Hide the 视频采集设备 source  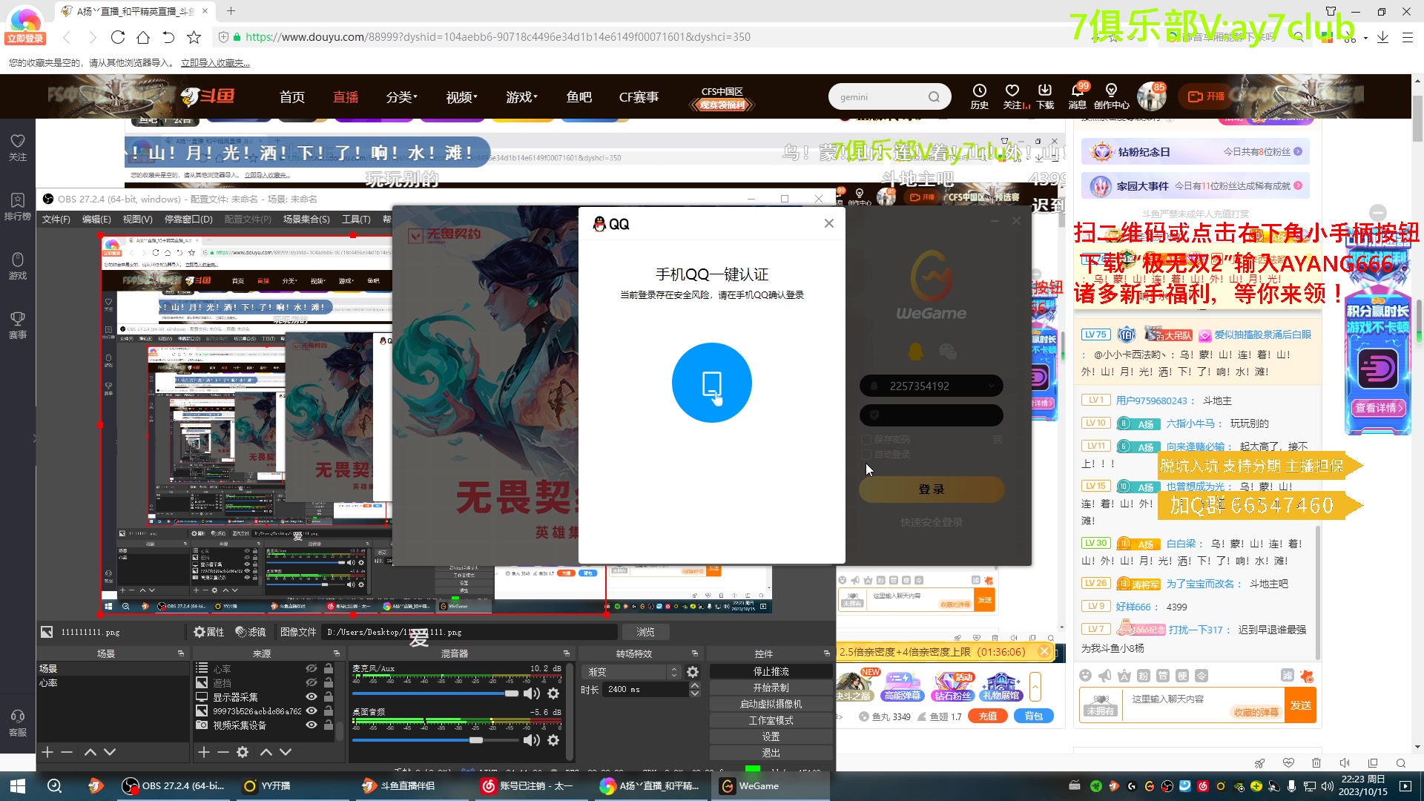(311, 725)
